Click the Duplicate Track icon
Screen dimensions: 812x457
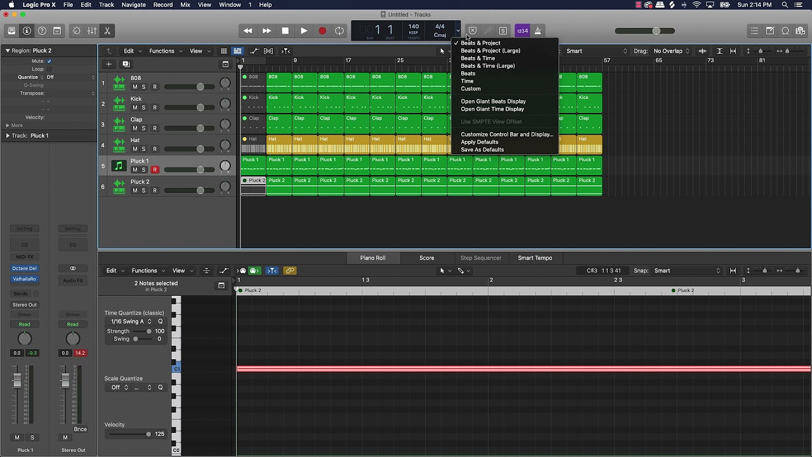[x=126, y=64]
